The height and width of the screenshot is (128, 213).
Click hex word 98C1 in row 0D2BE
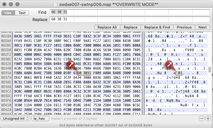coord(18,45)
